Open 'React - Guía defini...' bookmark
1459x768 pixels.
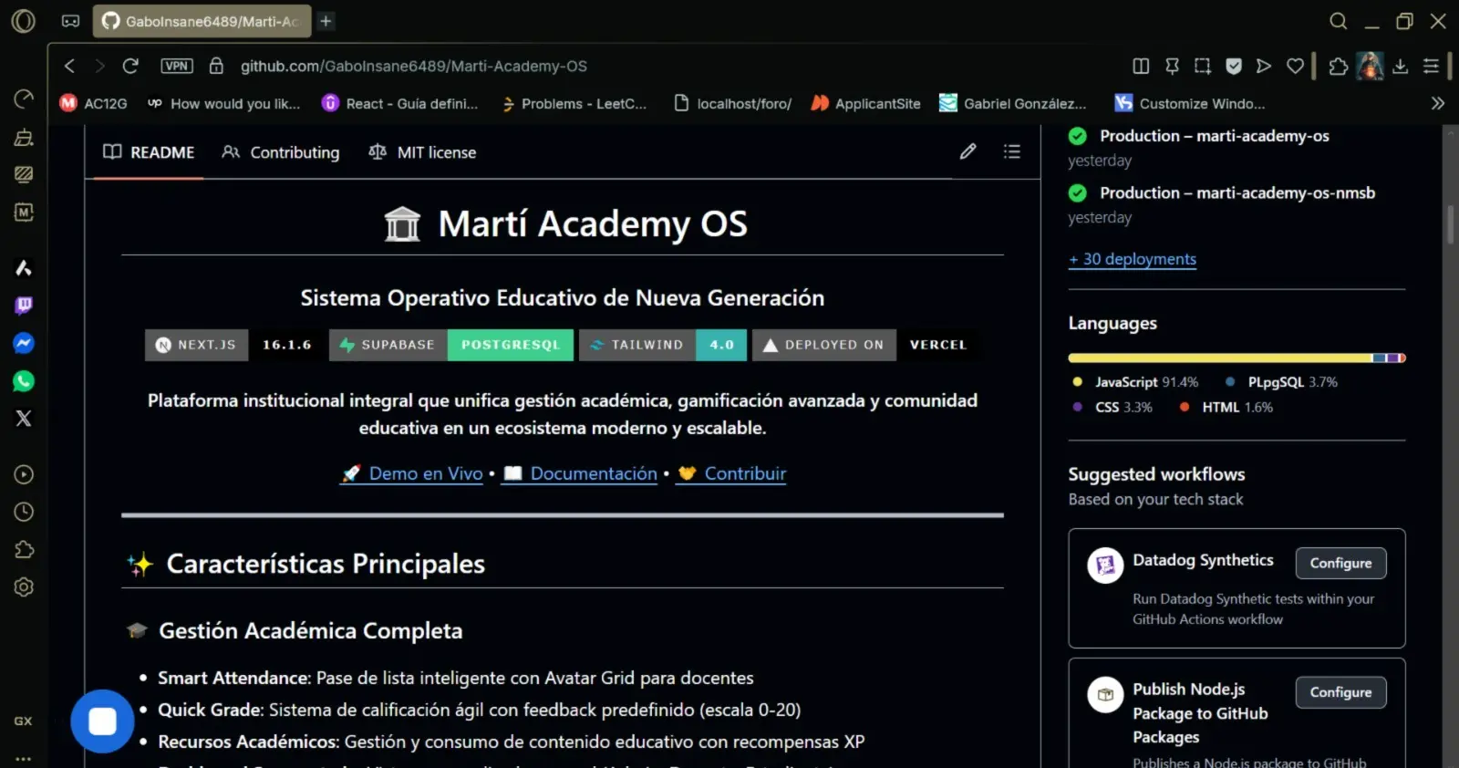click(400, 103)
